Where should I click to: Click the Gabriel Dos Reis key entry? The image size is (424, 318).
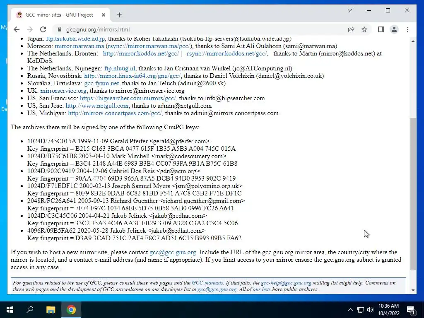[x=113, y=171]
